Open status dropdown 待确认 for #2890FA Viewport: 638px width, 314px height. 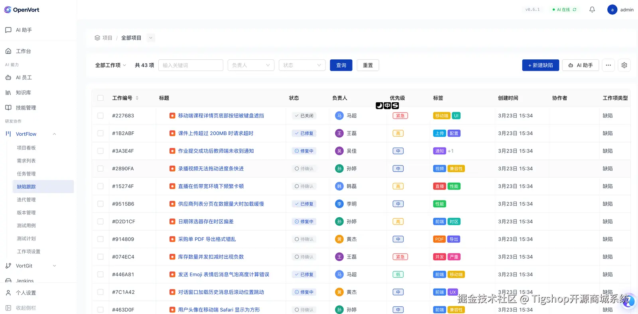(x=304, y=169)
